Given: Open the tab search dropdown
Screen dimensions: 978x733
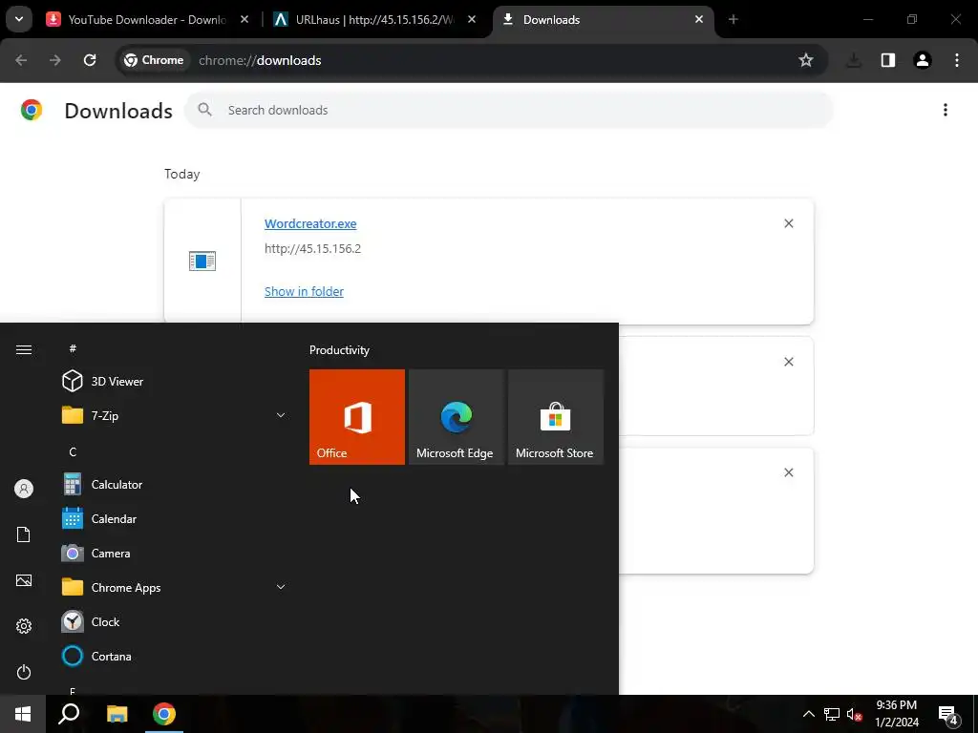Looking at the screenshot, I should [19, 19].
